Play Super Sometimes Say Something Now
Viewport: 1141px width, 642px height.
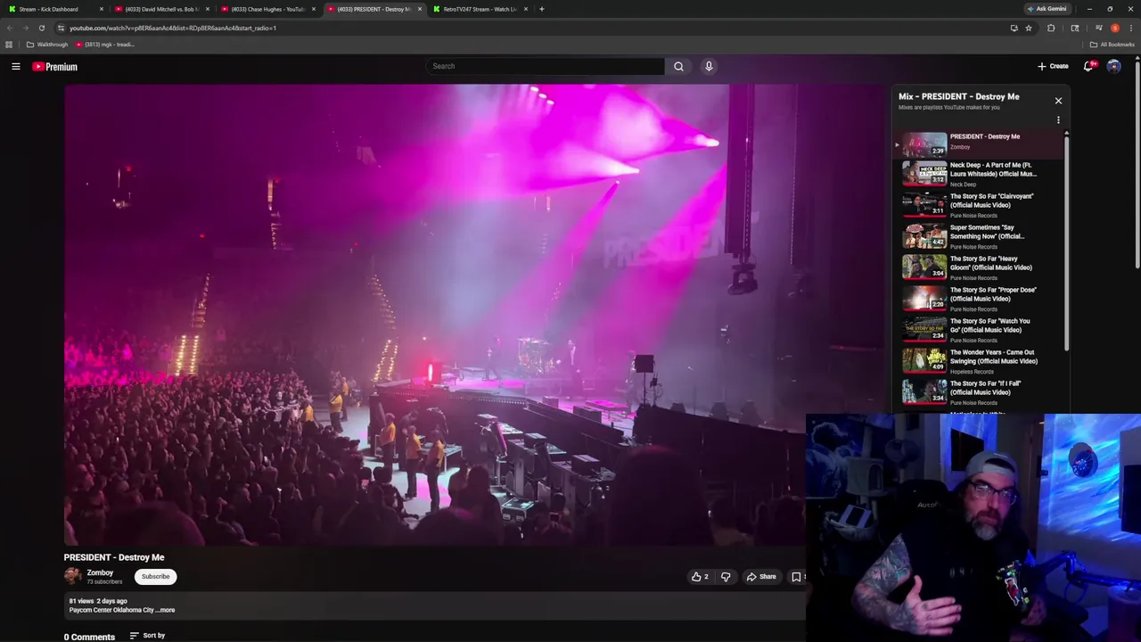pyautogui.click(x=979, y=236)
